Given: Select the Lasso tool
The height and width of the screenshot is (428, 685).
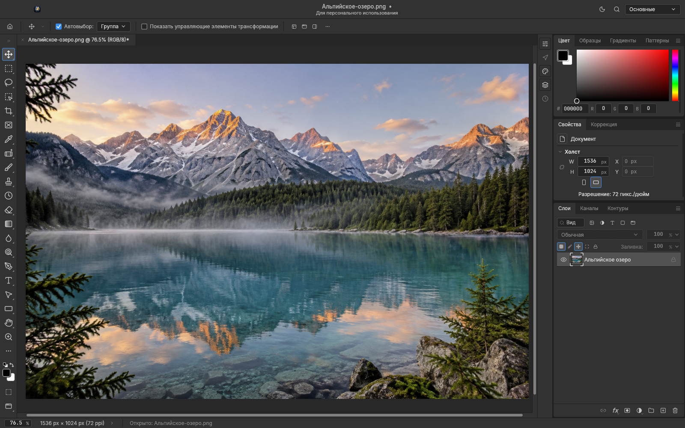Looking at the screenshot, I should [x=9, y=83].
